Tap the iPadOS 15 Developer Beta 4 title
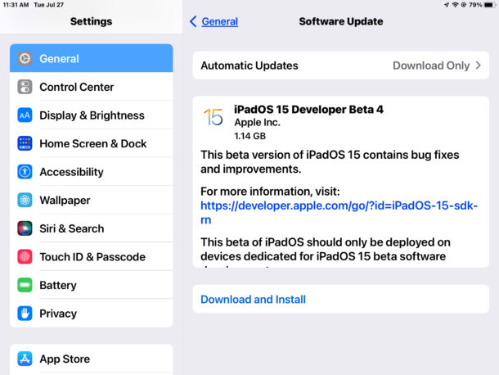This screenshot has height=375, width=499. point(308,110)
